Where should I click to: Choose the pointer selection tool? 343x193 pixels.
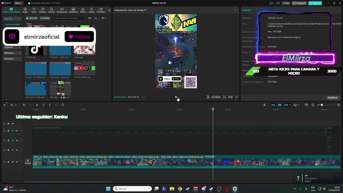coord(12,105)
